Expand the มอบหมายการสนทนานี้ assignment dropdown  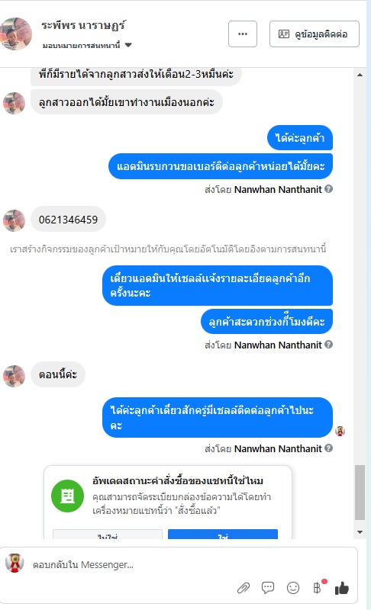click(87, 45)
